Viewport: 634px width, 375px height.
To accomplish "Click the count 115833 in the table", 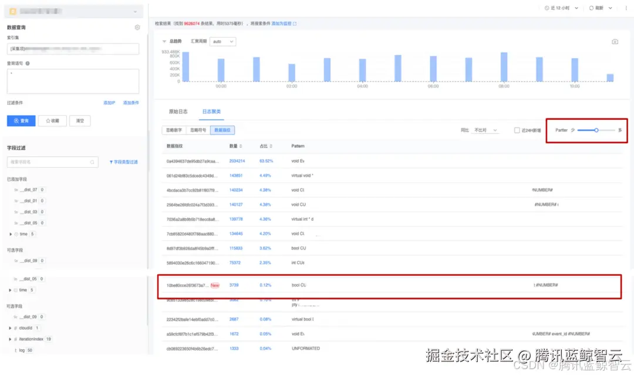I will (236, 248).
